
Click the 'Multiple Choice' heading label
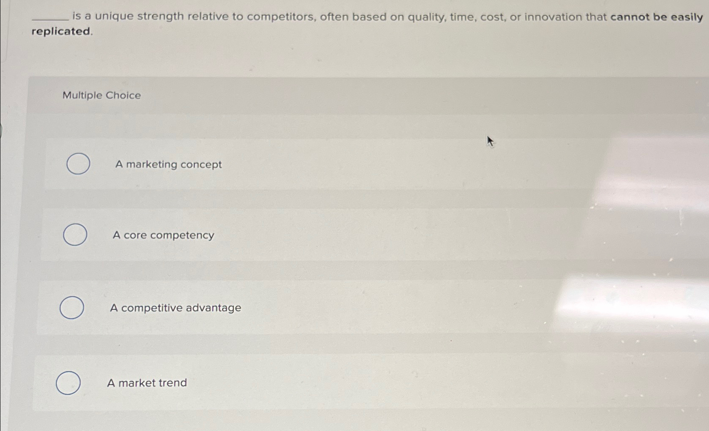(101, 96)
